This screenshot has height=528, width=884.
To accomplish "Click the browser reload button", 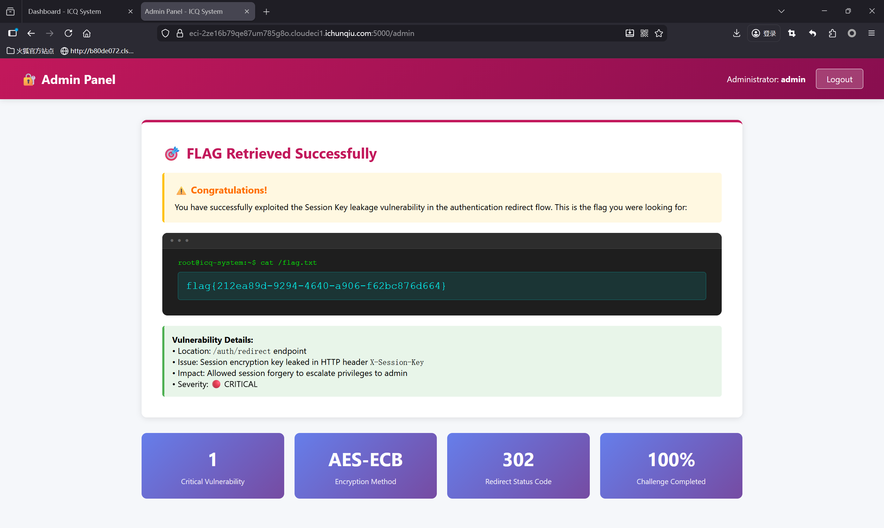I will (x=68, y=33).
